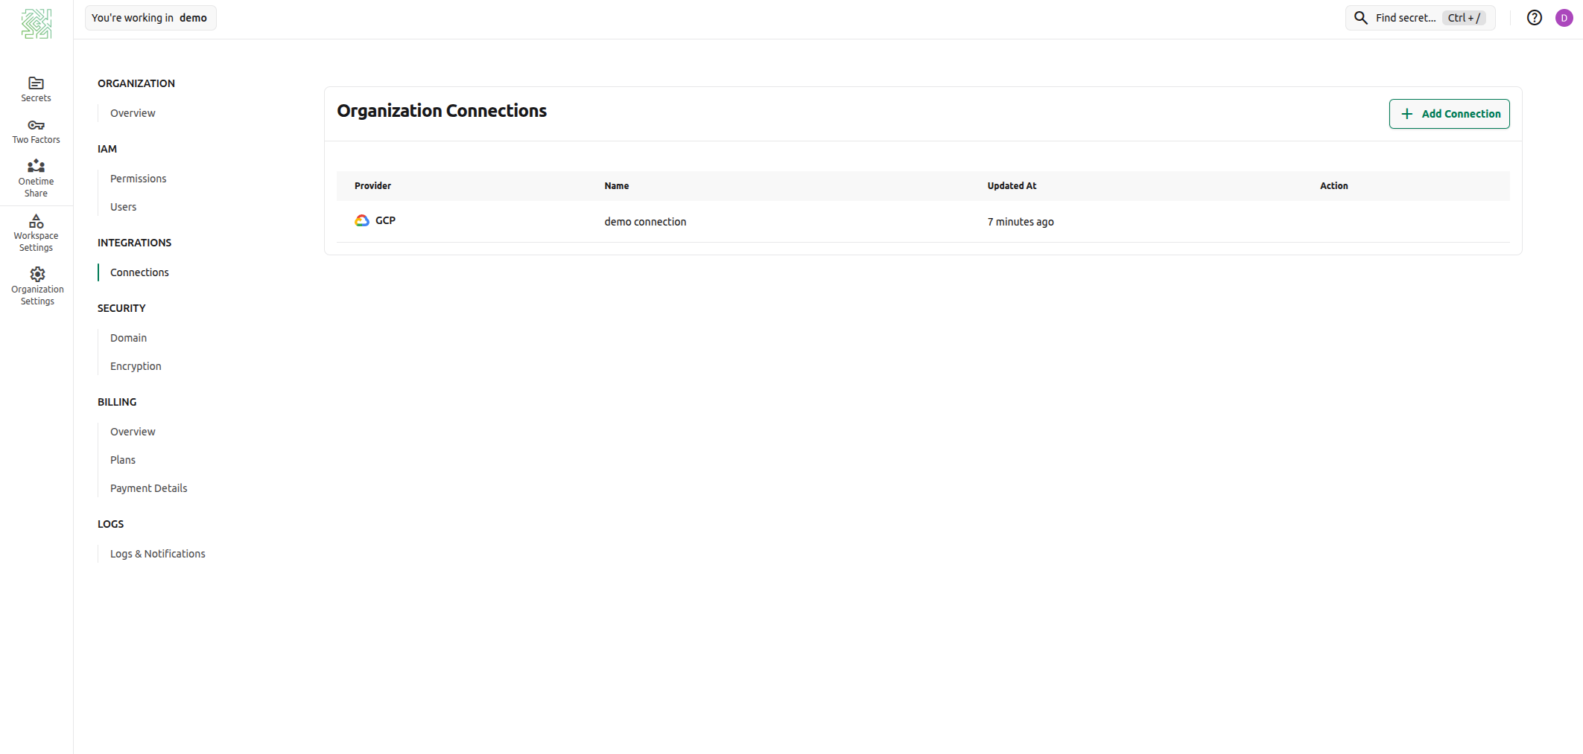Open the Domain security settings
This screenshot has width=1583, height=754.
pyautogui.click(x=128, y=338)
